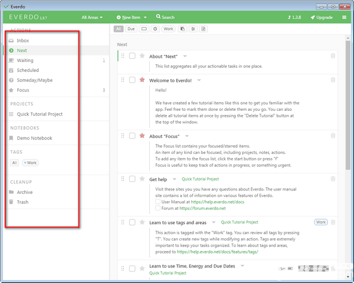Click the Work tag on tags task

[321, 222]
